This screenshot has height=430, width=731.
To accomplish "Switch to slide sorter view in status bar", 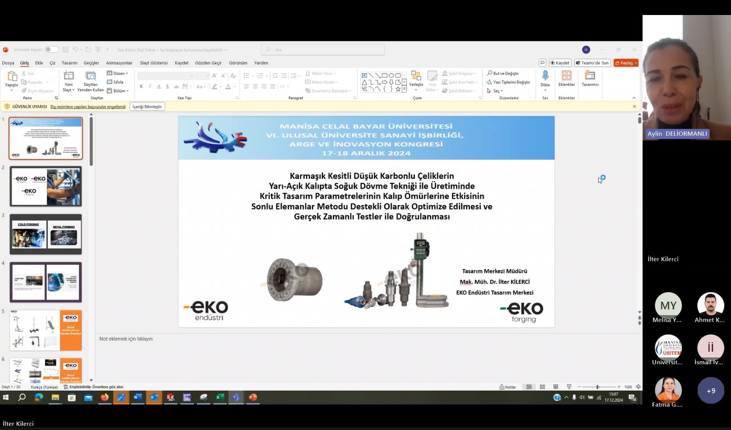I will coord(542,387).
